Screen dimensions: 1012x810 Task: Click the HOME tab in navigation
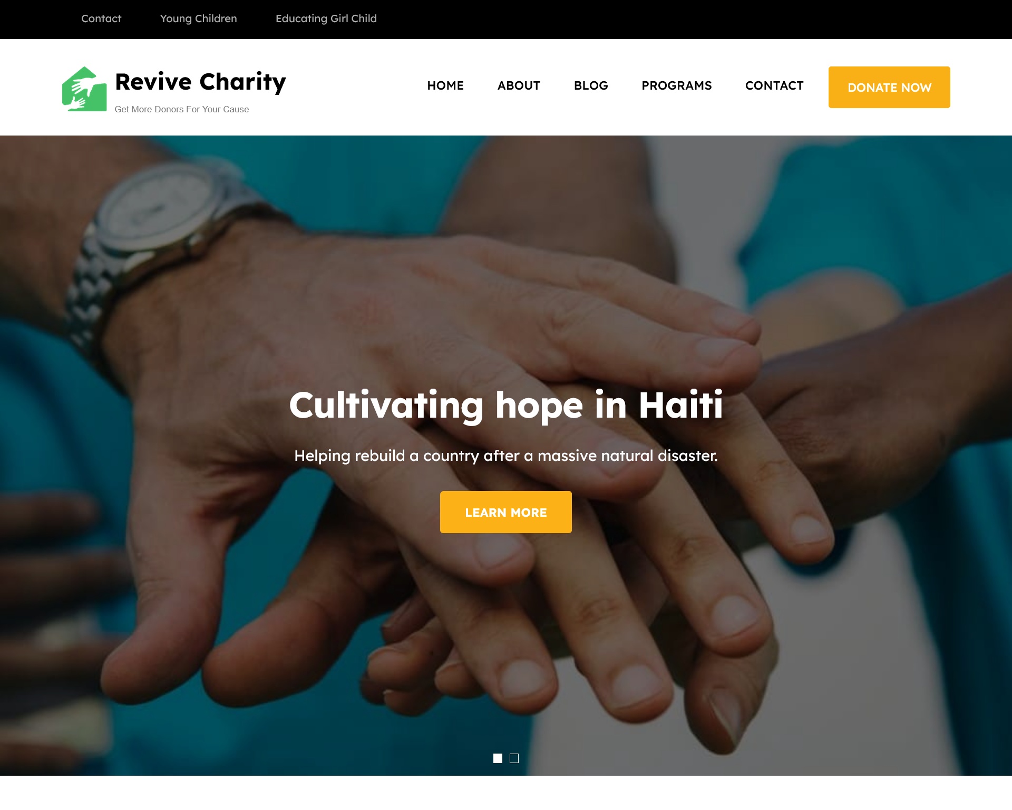coord(445,85)
